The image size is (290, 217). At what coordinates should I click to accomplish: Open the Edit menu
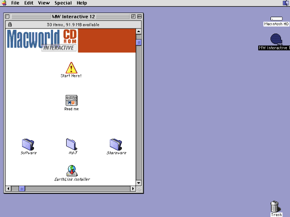(29, 3)
